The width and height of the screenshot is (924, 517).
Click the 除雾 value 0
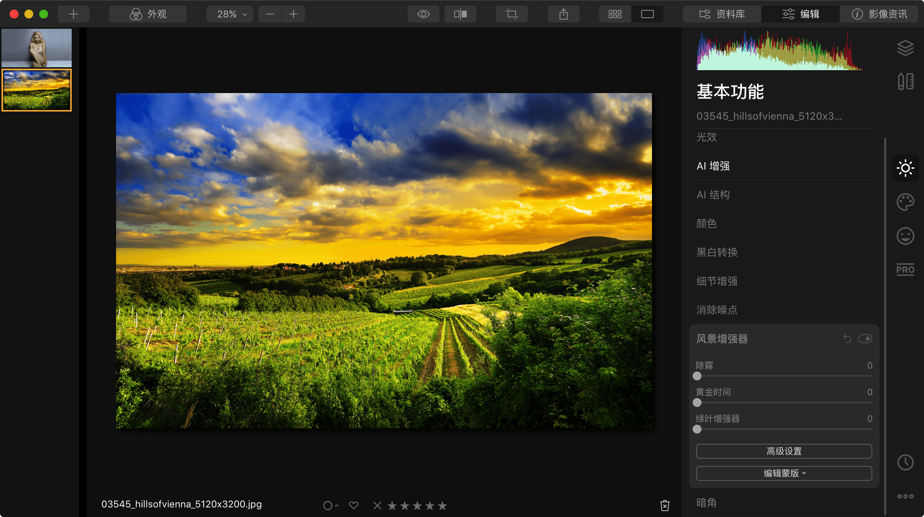pyautogui.click(x=870, y=366)
